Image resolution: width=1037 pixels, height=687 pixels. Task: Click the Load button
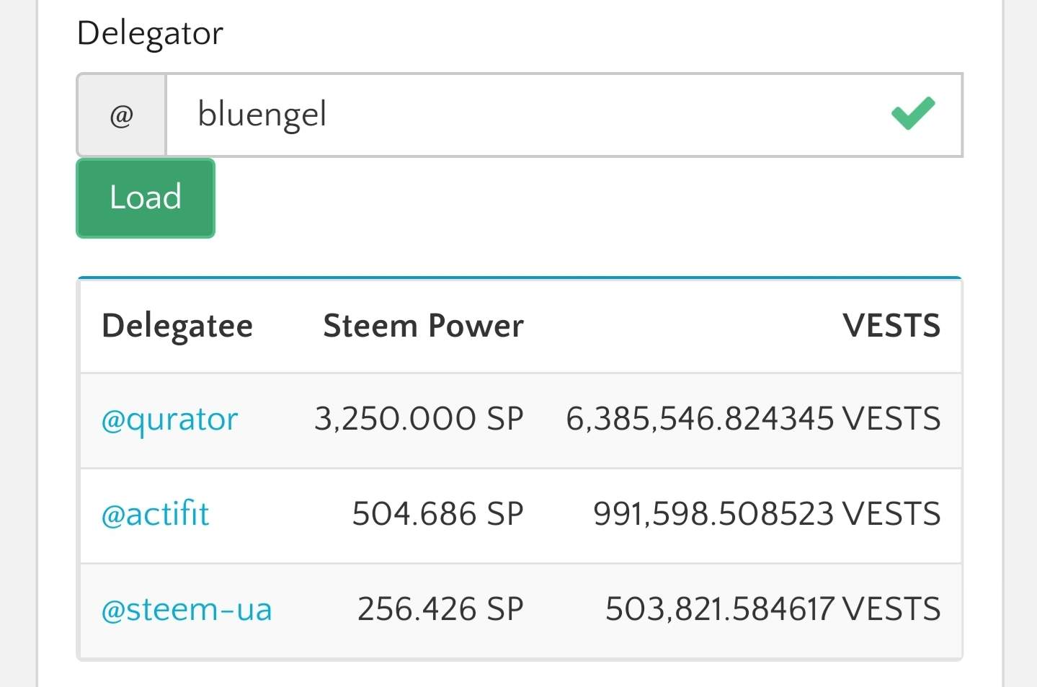pos(146,198)
